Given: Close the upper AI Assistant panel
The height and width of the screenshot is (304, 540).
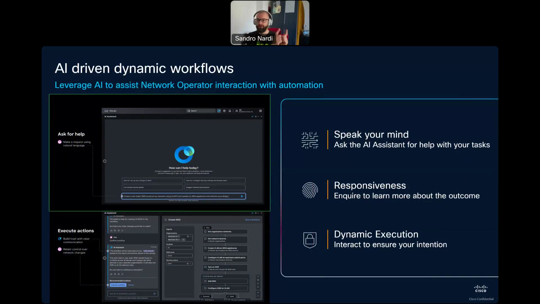Looking at the screenshot, I should 261,117.
